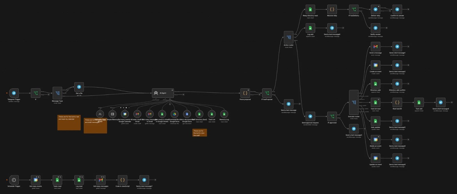Open the Task add sheet node
457x194 pixels.
419,102
